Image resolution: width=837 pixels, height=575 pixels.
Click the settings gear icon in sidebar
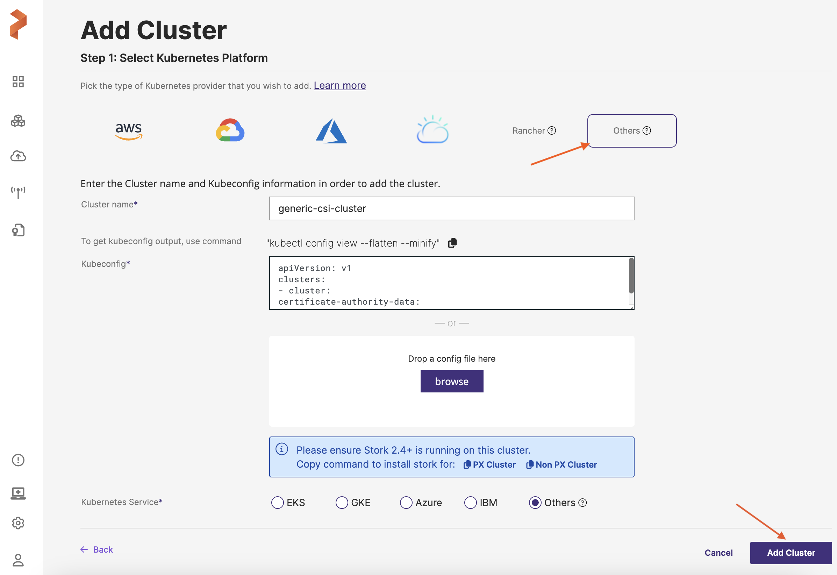[18, 523]
